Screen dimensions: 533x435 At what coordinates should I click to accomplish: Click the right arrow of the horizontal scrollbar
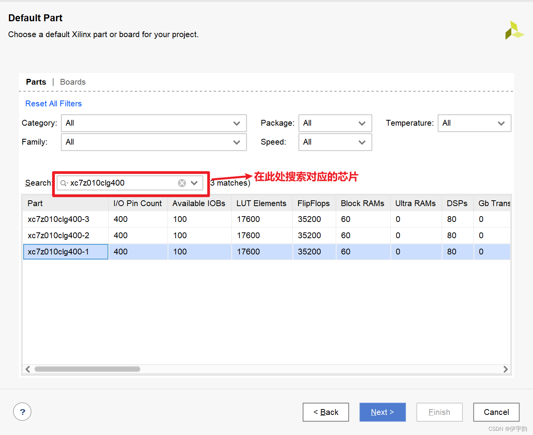[506, 369]
